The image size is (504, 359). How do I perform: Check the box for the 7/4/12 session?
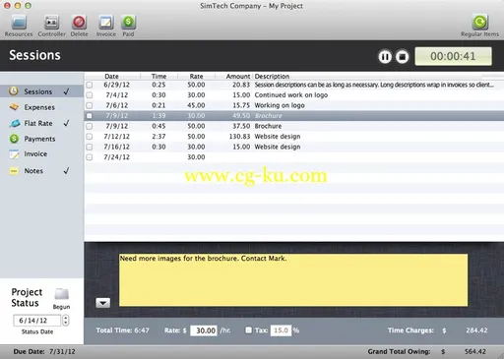[x=90, y=95]
